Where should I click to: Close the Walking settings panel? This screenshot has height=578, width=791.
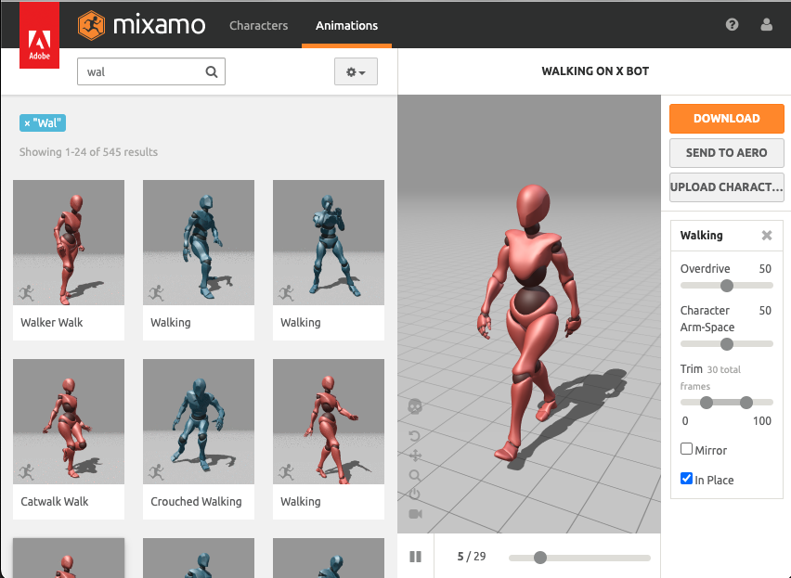pos(767,236)
